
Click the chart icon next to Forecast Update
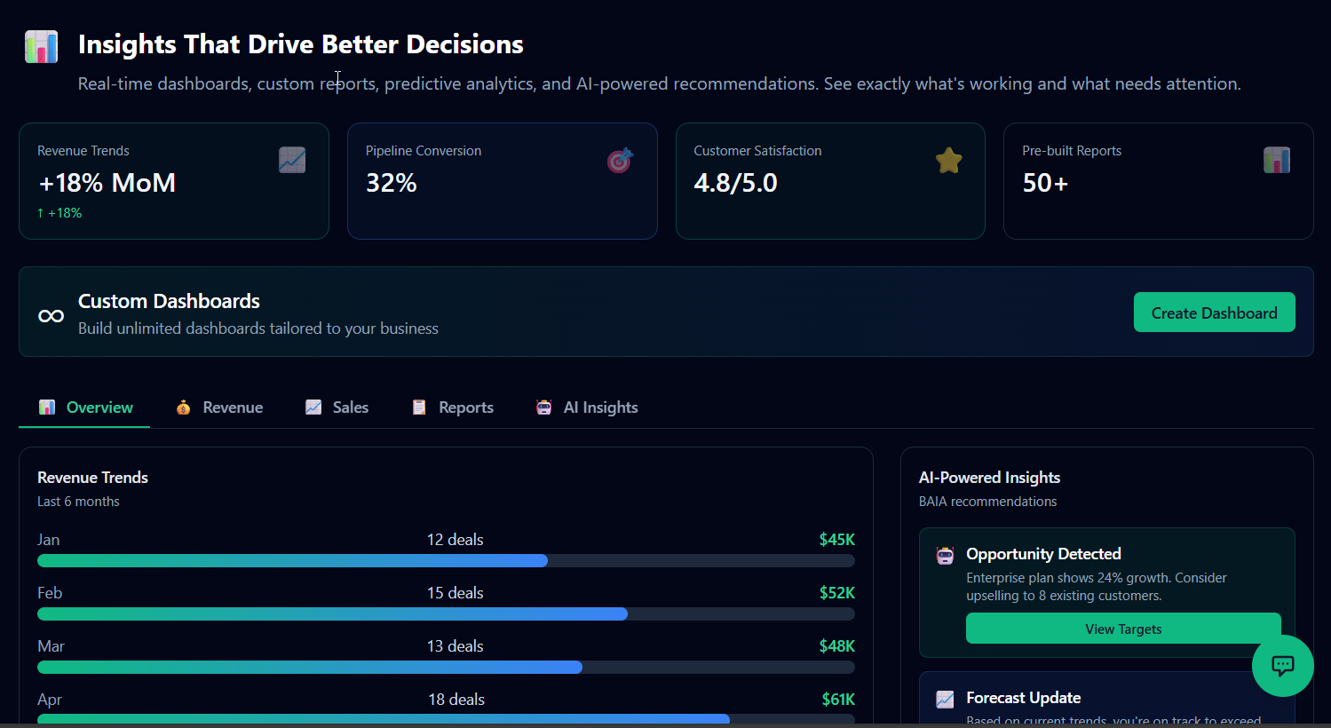(x=944, y=700)
